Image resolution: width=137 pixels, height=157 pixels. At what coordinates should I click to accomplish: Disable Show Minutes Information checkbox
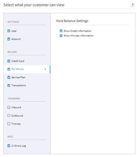tap(61, 36)
